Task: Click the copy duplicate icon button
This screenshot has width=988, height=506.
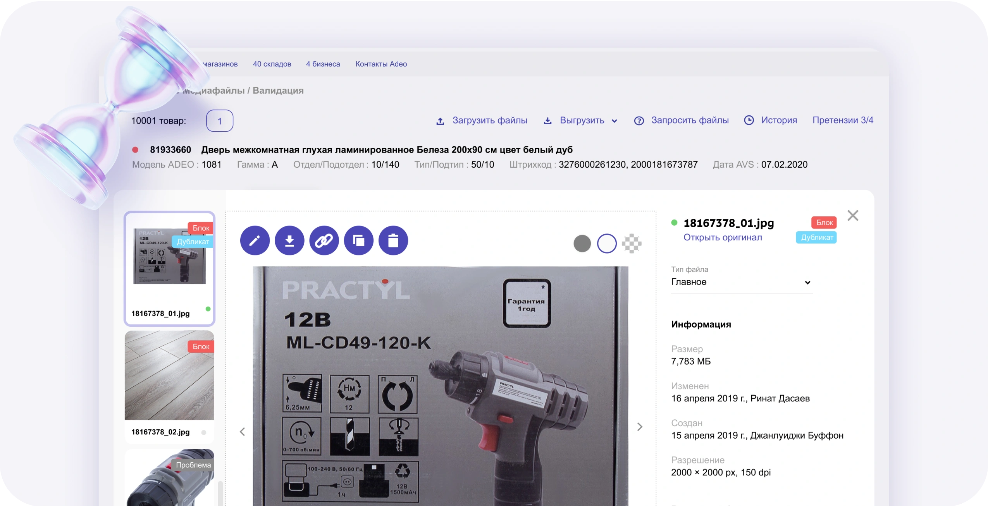Action: [x=358, y=240]
